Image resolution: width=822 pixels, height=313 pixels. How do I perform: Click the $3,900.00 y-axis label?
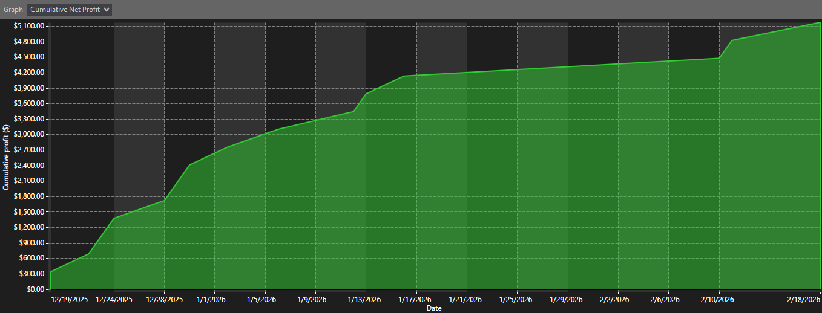click(x=29, y=88)
